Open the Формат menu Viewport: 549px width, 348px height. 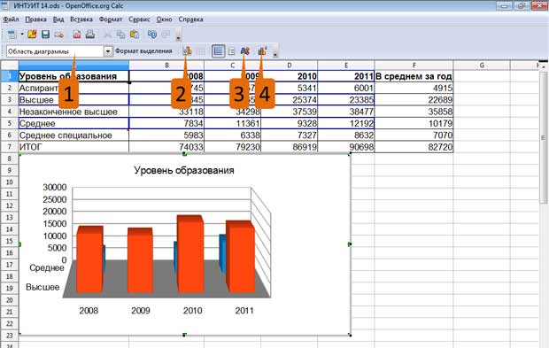point(111,19)
